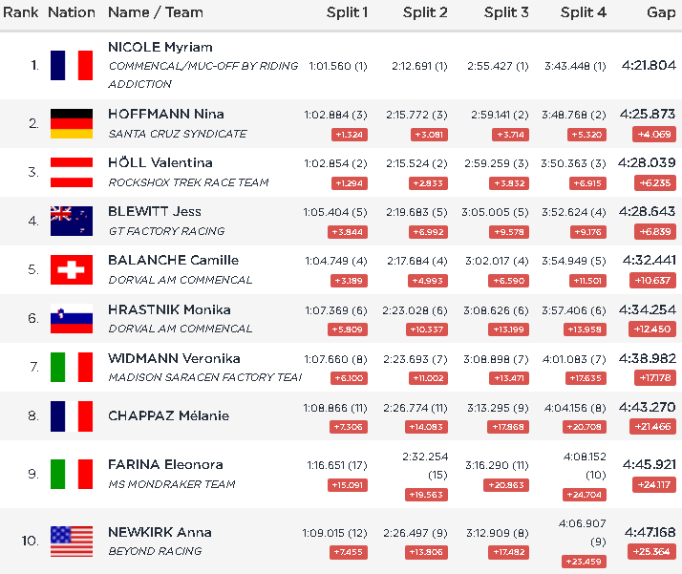682x574 pixels.
Task: Click the ROCKSHOX TREK RACE TEAM text
Action: [x=187, y=182]
